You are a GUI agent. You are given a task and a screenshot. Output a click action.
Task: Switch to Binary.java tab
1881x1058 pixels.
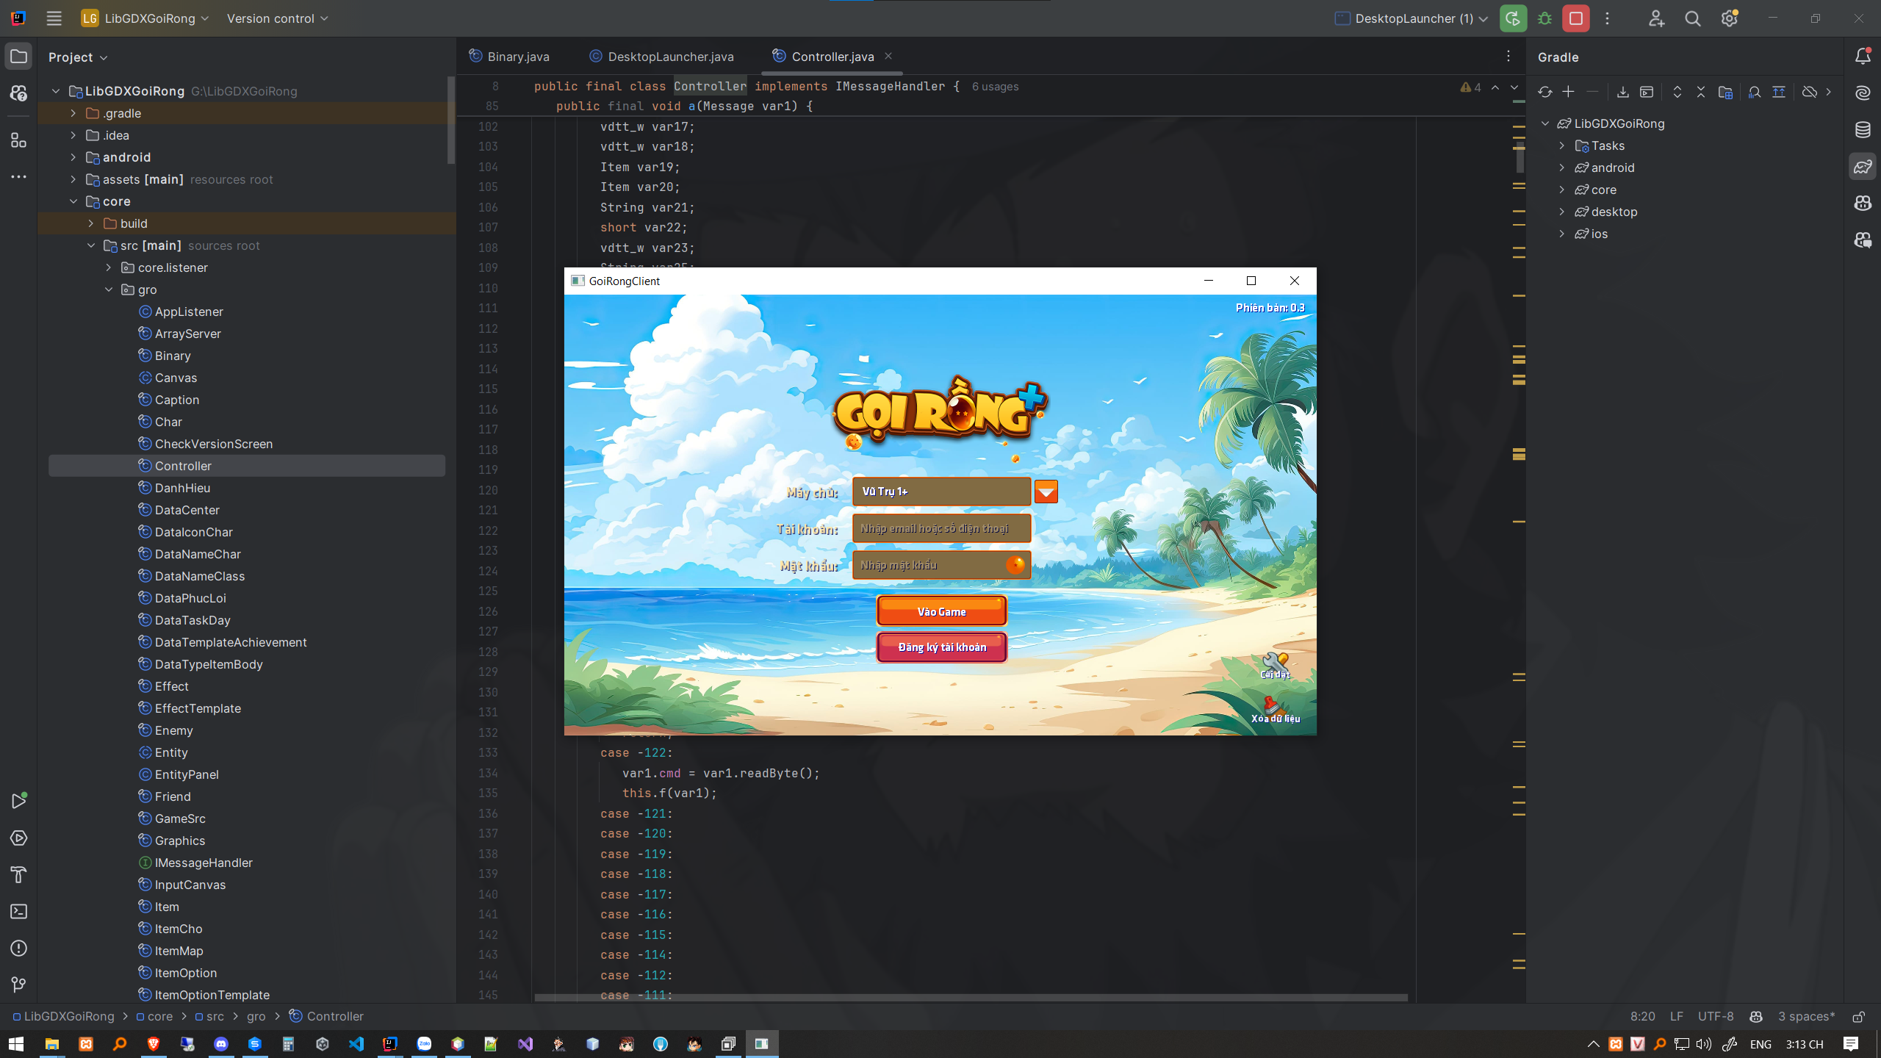(x=509, y=57)
